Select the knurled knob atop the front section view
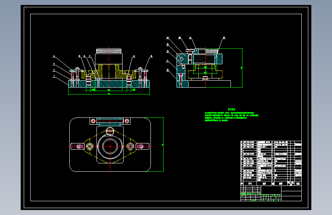The image size is (332, 215). [109, 51]
